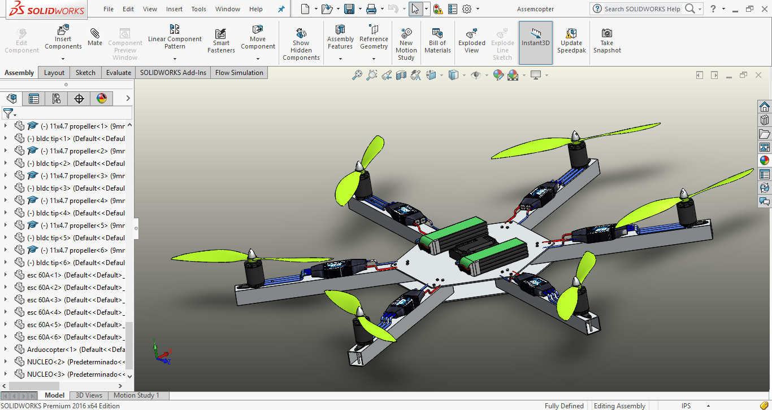Open IPS unit system in status bar
772x410 pixels.
(x=686, y=406)
